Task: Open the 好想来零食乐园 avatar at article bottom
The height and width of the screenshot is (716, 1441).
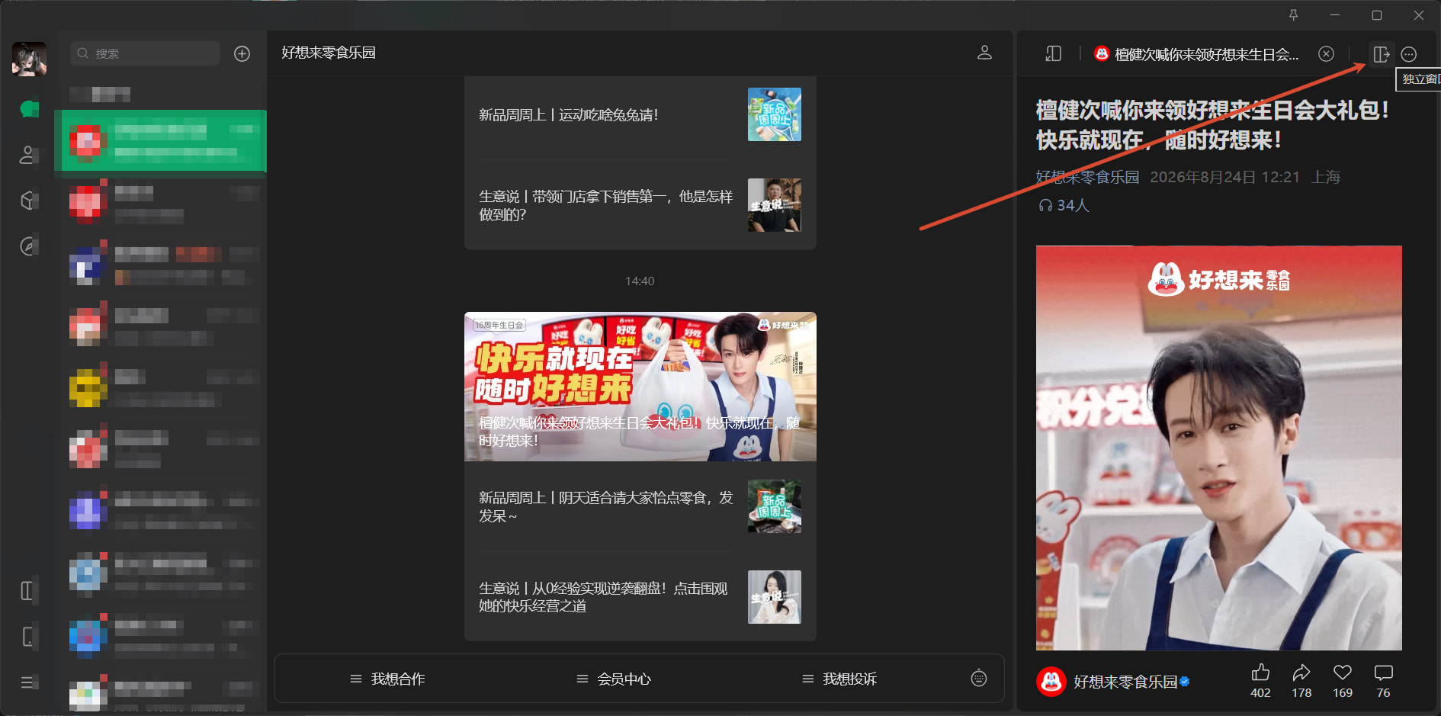Action: point(1051,681)
